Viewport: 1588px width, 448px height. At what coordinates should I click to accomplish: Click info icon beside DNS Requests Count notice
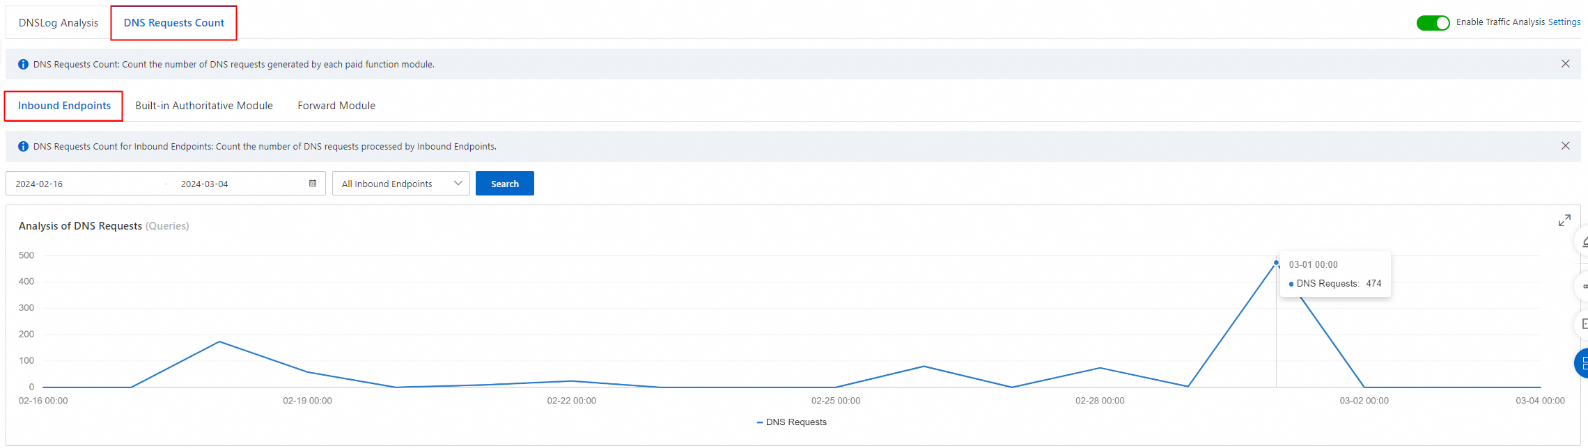23,65
